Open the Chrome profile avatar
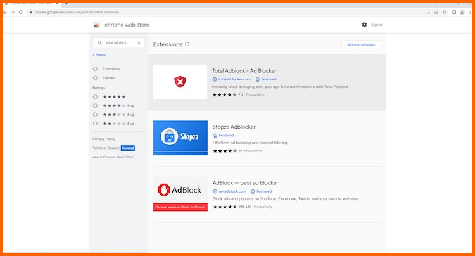475x256 pixels. tap(462, 12)
